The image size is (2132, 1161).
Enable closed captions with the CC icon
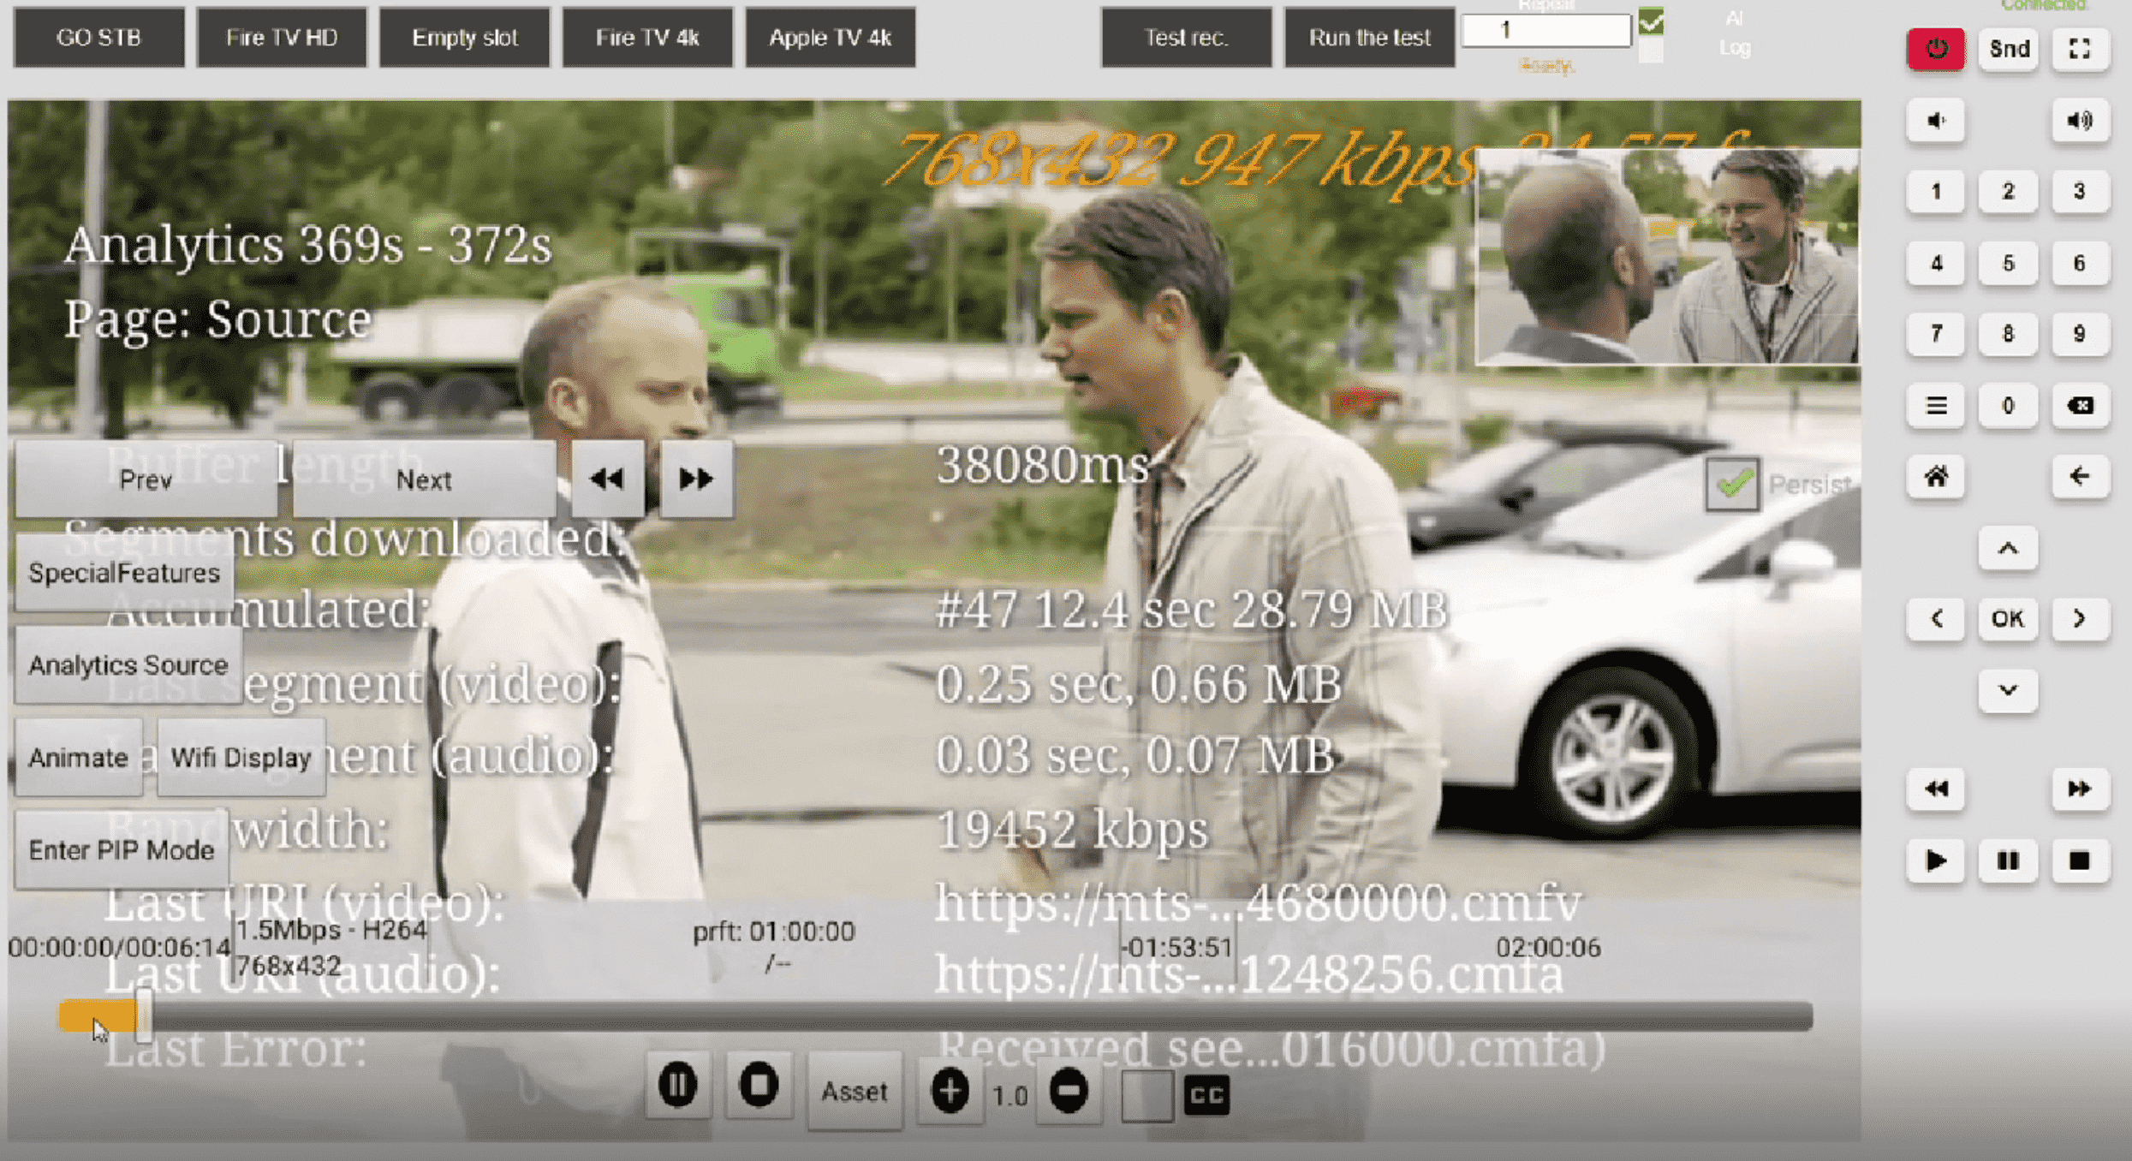[x=1206, y=1093]
